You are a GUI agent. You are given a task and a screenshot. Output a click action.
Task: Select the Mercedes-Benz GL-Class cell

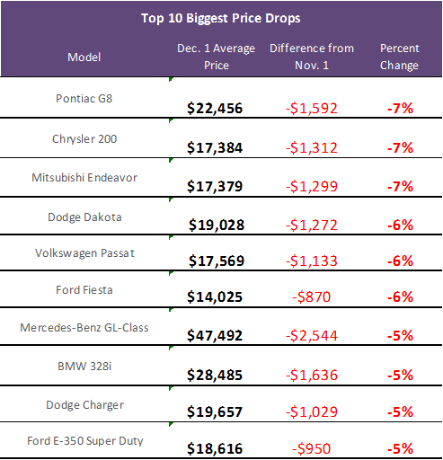(x=84, y=328)
